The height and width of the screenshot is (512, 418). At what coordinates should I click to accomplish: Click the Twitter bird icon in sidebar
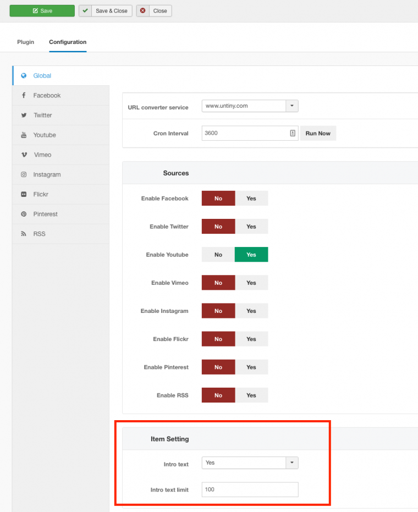(24, 115)
